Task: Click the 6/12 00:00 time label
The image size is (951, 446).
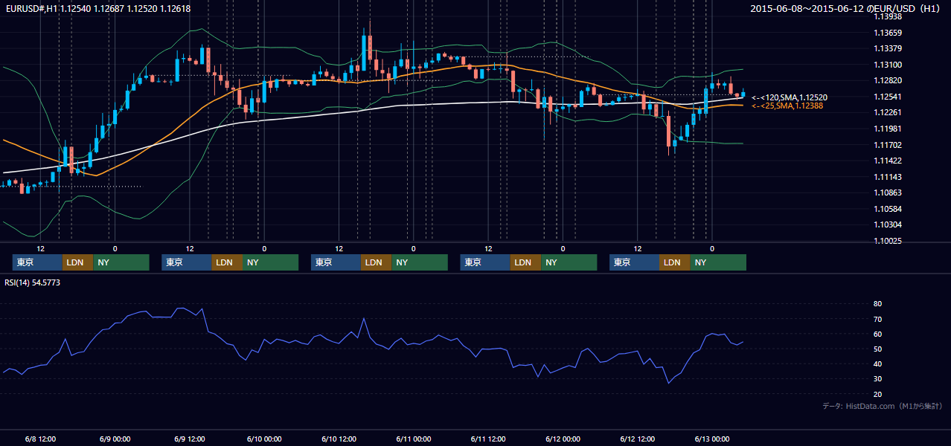Action: [562, 439]
